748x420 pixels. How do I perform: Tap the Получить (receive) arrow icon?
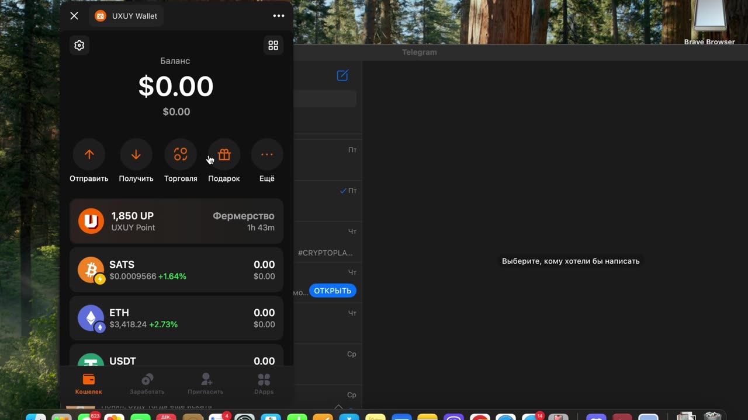pyautogui.click(x=136, y=155)
